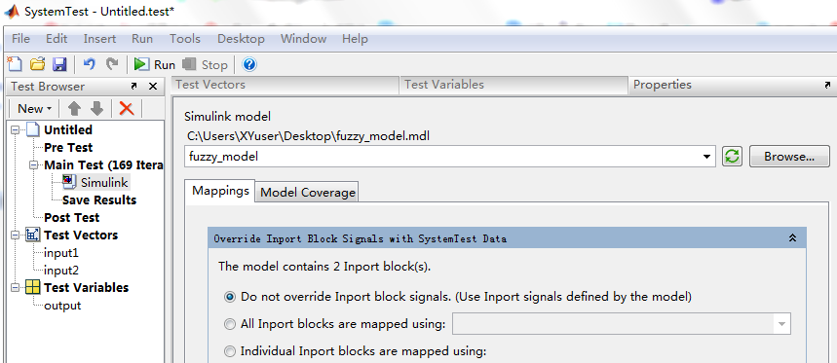
Task: Collapse the Main Test node
Action: coord(34,165)
